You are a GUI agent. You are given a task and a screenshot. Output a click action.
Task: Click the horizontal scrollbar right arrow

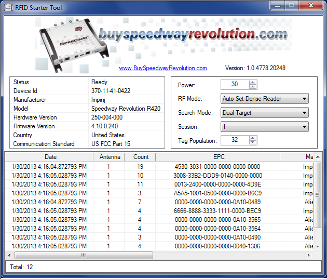tap(309, 255)
